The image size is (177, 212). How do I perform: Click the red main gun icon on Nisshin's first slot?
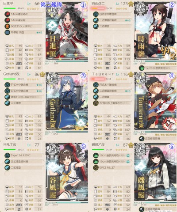7,14
